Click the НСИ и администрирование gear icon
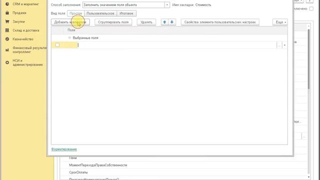 click(x=7, y=62)
